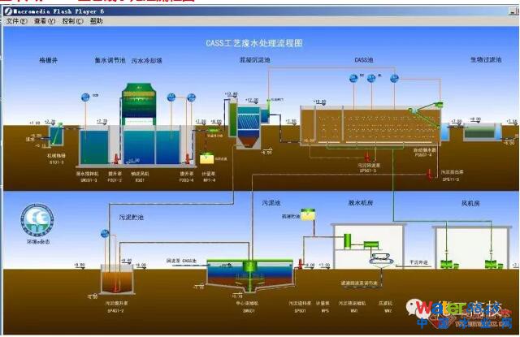Click the filter press in 脱水机房
This screenshot has width=520, height=337.
[381, 260]
